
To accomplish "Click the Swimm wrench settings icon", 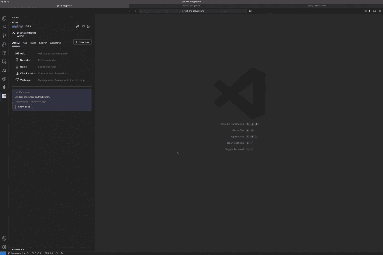I will coord(77,26).
